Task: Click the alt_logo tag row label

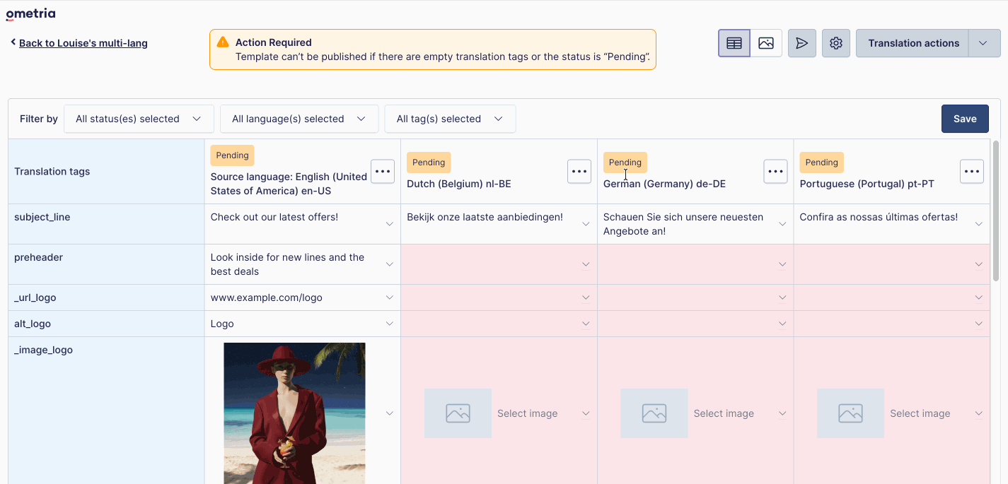Action: (x=33, y=324)
